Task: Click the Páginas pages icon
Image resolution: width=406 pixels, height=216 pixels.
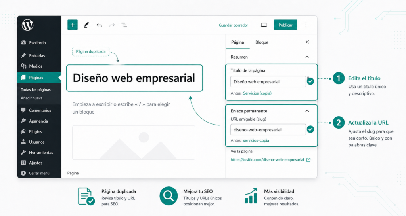Action: click(23, 78)
